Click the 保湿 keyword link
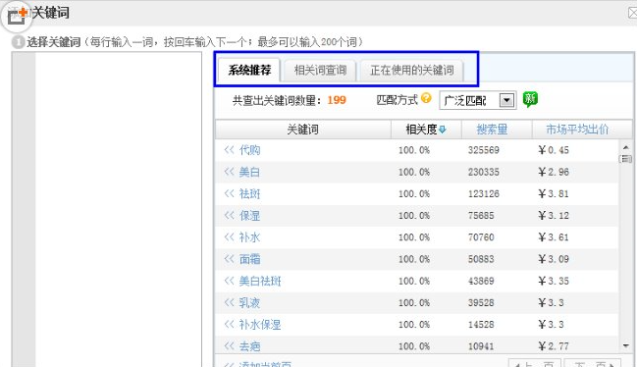Screen dimensions: 637x367 pyautogui.click(x=249, y=216)
